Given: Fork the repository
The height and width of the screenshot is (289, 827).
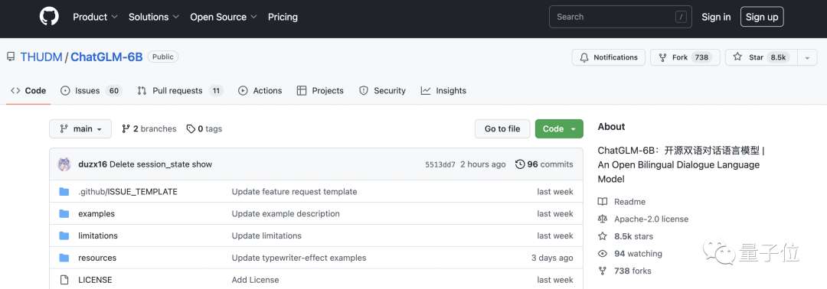Looking at the screenshot, I should click(685, 57).
